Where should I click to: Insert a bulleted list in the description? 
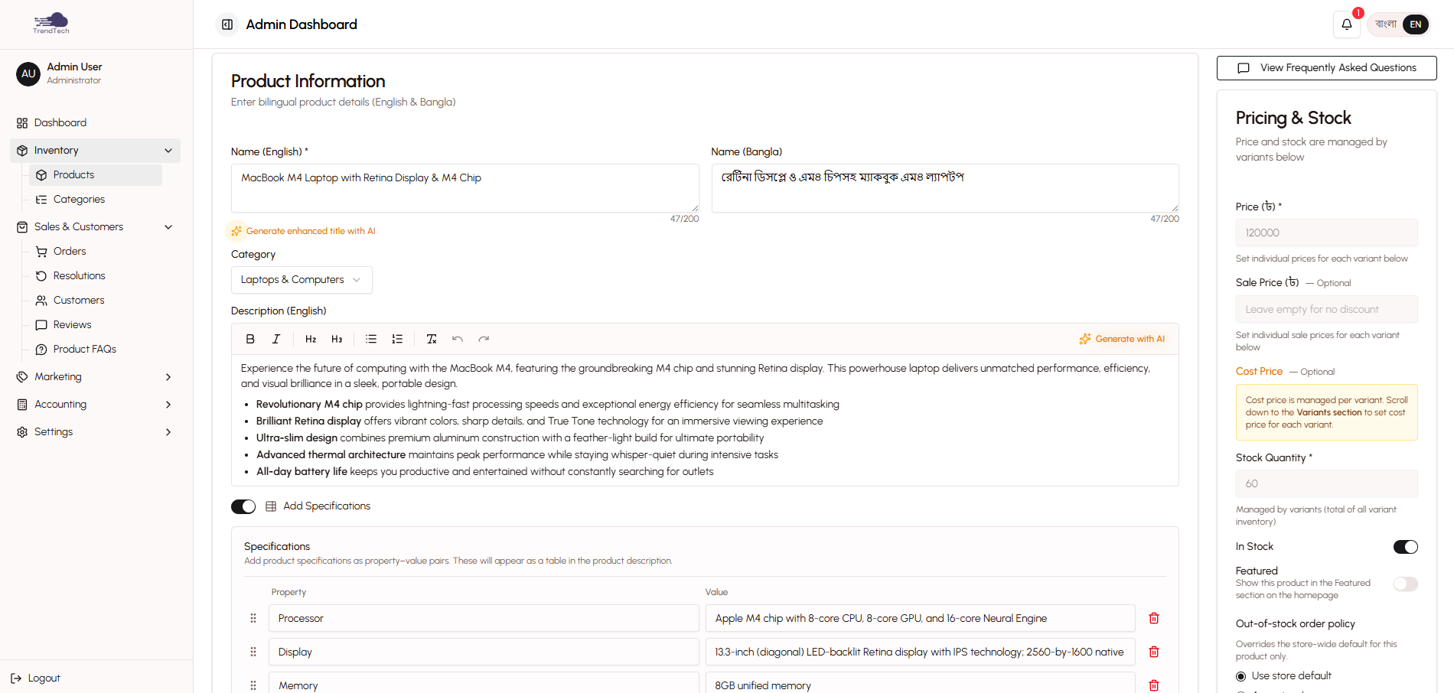coord(371,338)
